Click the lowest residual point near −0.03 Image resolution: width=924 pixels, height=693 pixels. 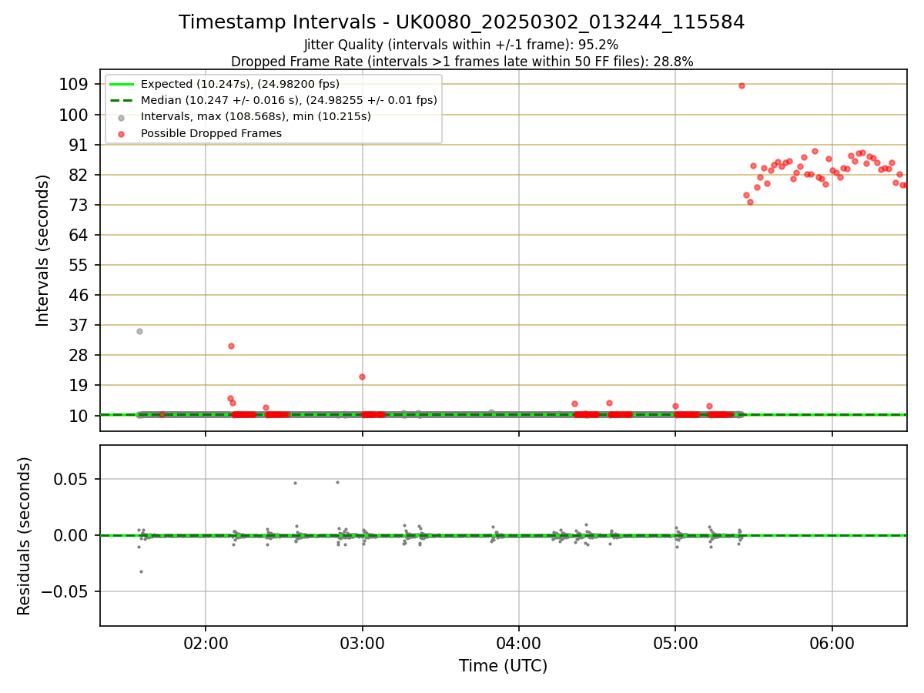141,571
